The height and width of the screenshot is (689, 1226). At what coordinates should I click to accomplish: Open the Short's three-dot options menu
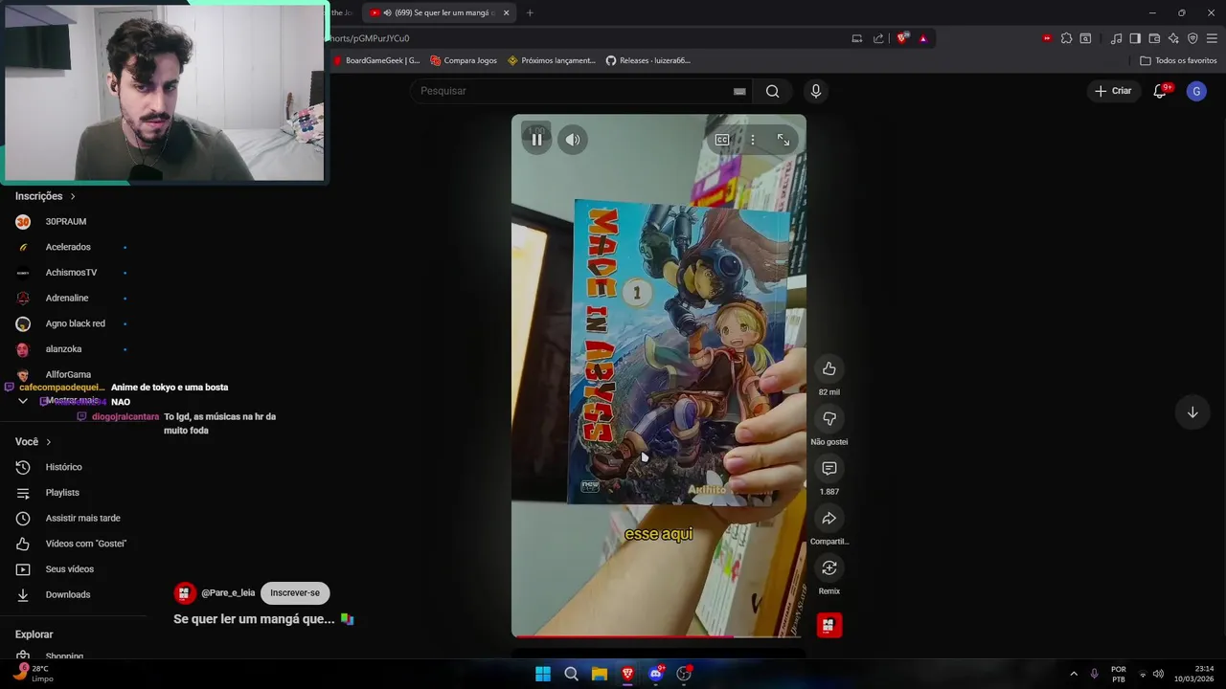753,140
